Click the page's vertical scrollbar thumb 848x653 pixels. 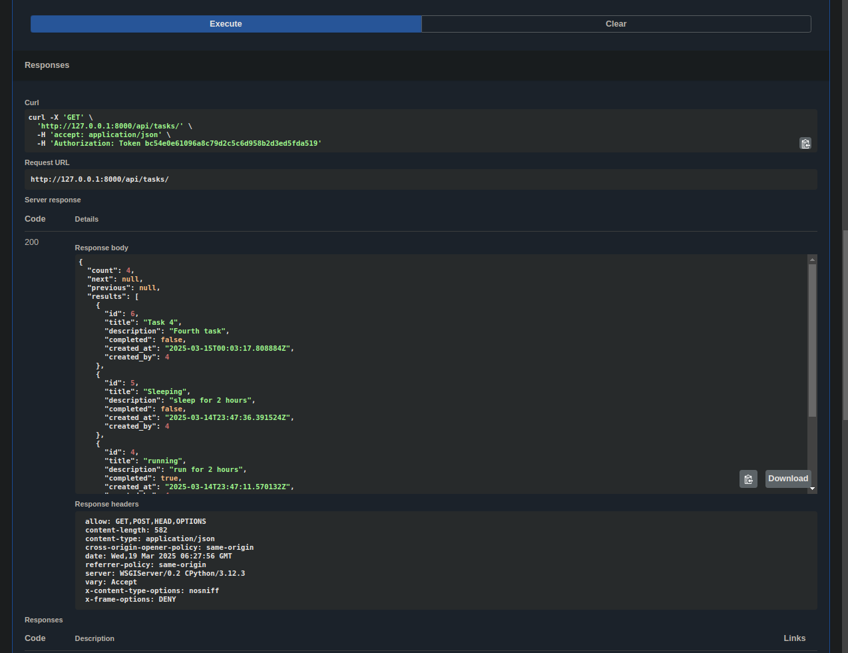click(x=845, y=325)
